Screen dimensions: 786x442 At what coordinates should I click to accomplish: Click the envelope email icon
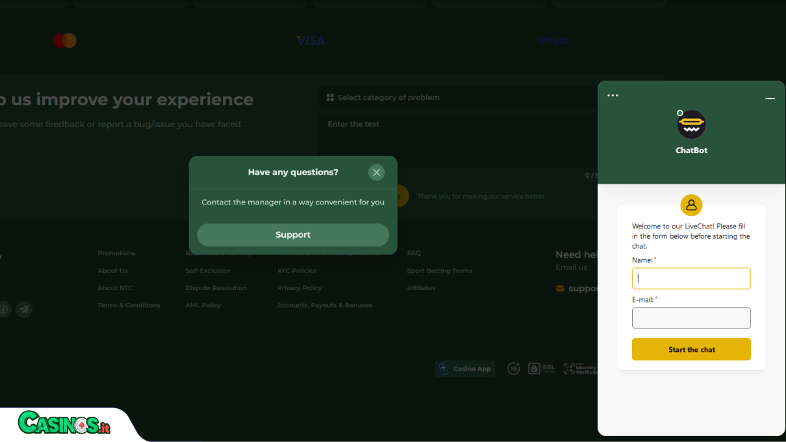coord(560,289)
